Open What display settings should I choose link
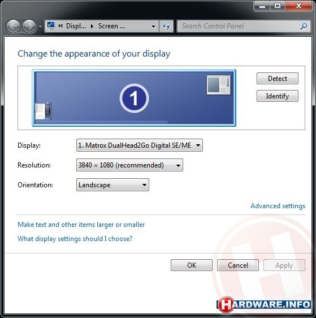Viewport: 316px width, 318px height. tap(75, 239)
